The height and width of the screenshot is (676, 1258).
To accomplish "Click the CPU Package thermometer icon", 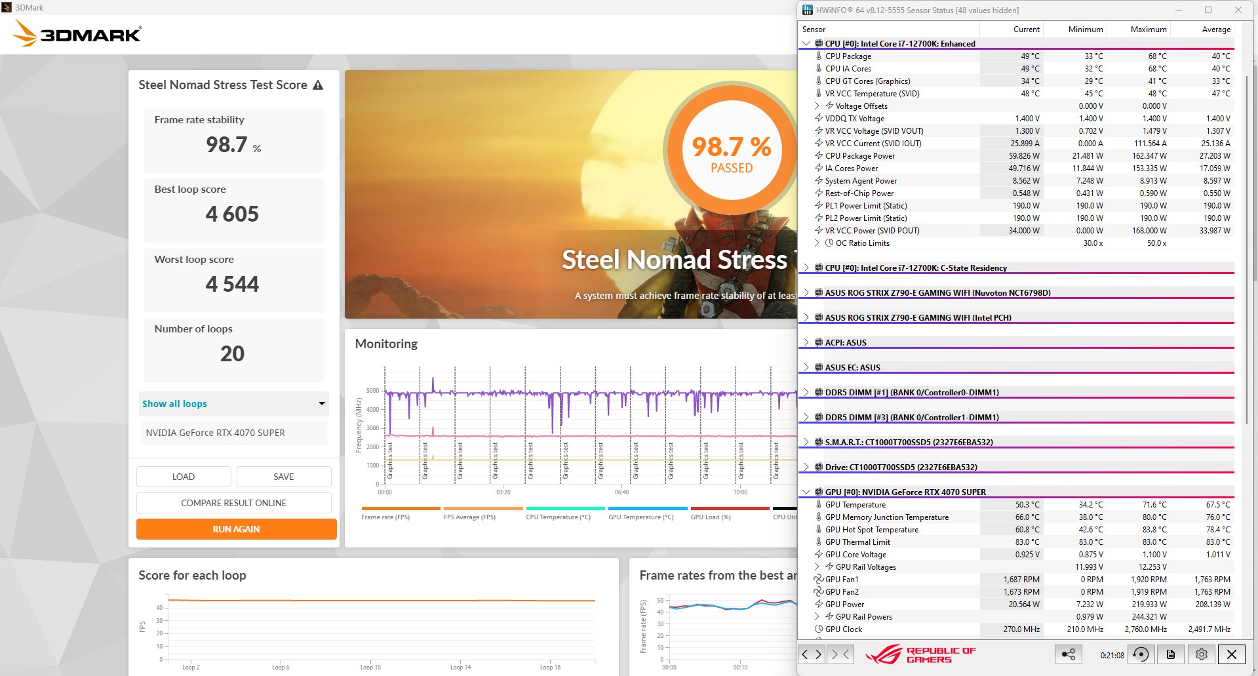I will (819, 56).
